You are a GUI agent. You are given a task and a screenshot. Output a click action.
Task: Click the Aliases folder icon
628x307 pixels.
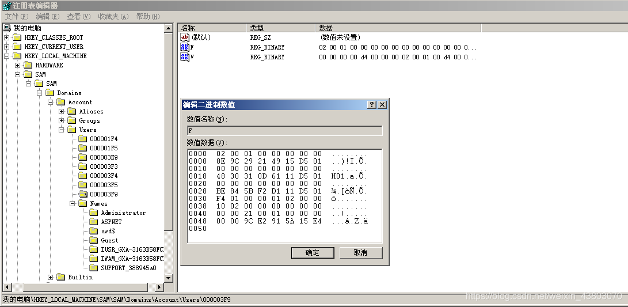pyautogui.click(x=72, y=111)
